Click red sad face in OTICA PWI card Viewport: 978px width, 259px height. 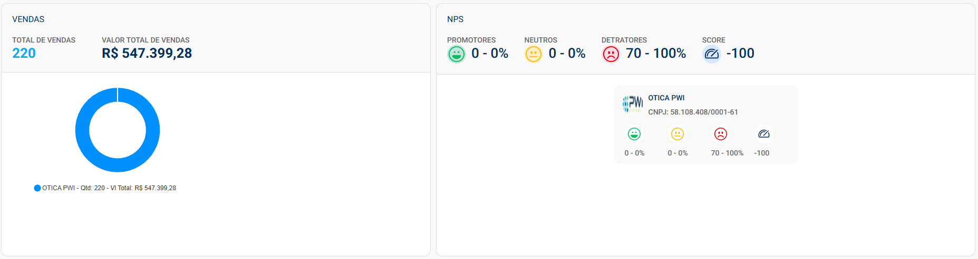point(721,134)
